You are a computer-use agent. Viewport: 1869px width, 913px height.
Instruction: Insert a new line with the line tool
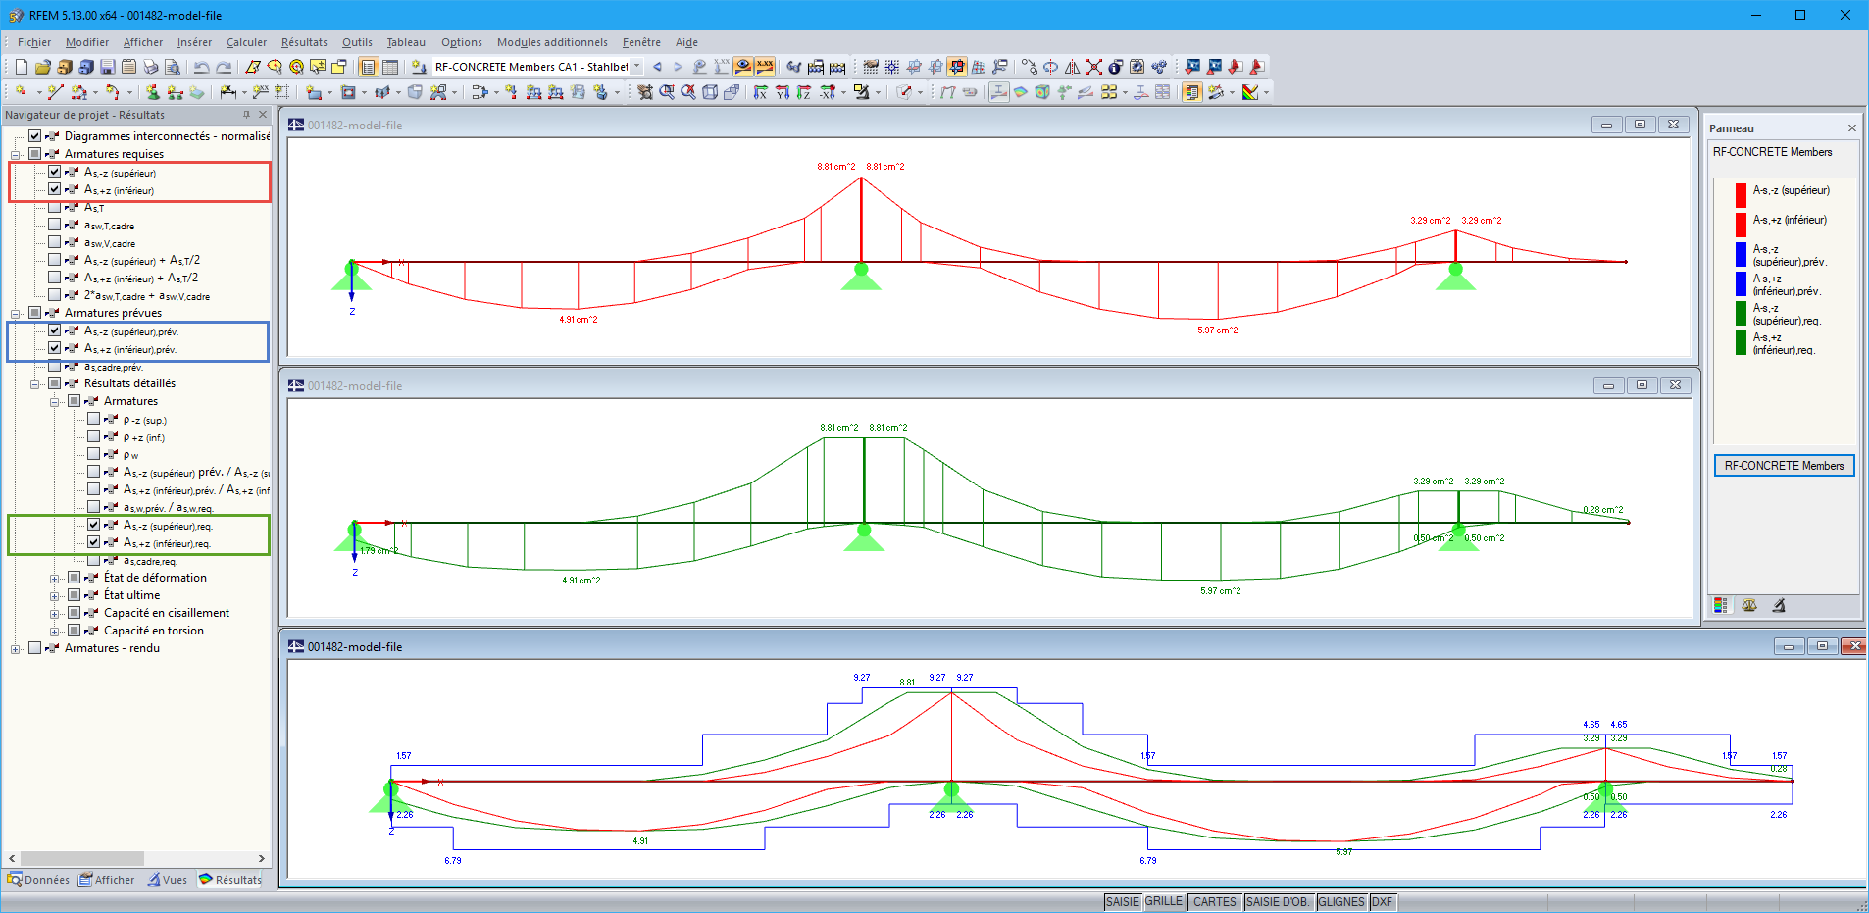click(55, 92)
